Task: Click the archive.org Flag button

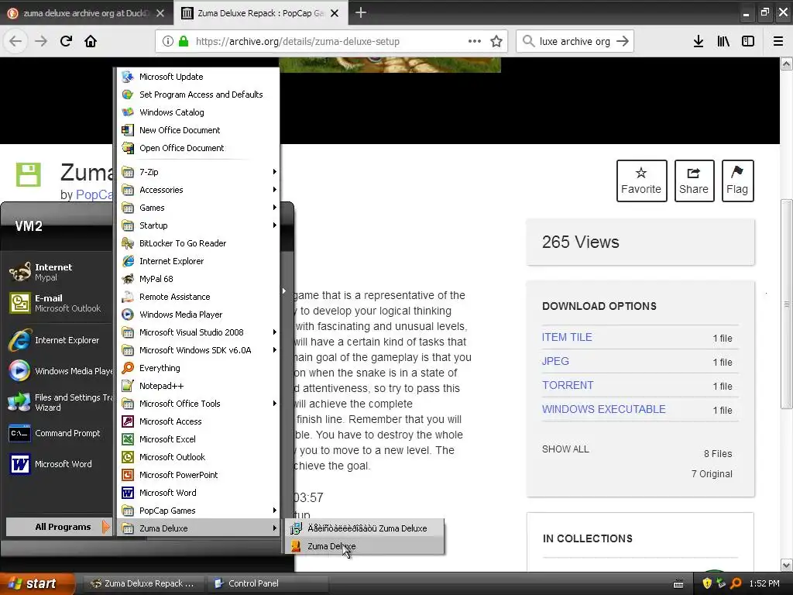Action: [737, 181]
